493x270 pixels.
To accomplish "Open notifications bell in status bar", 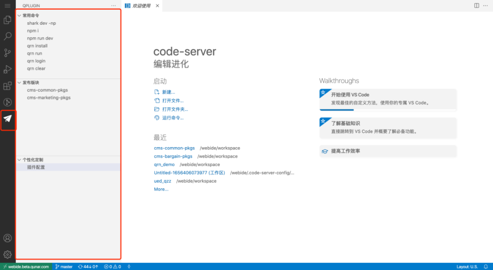I will [x=486, y=266].
